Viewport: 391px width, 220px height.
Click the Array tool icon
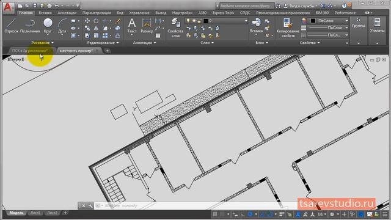[105, 35]
